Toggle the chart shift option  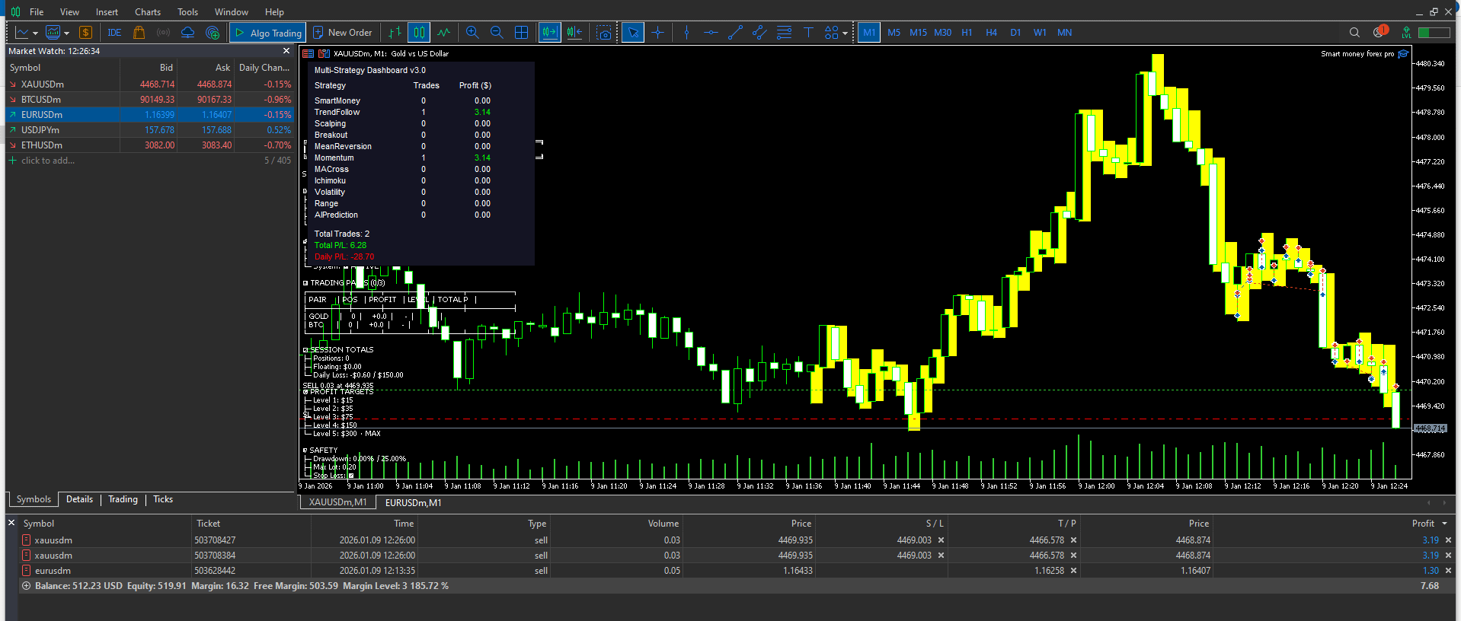pos(574,33)
